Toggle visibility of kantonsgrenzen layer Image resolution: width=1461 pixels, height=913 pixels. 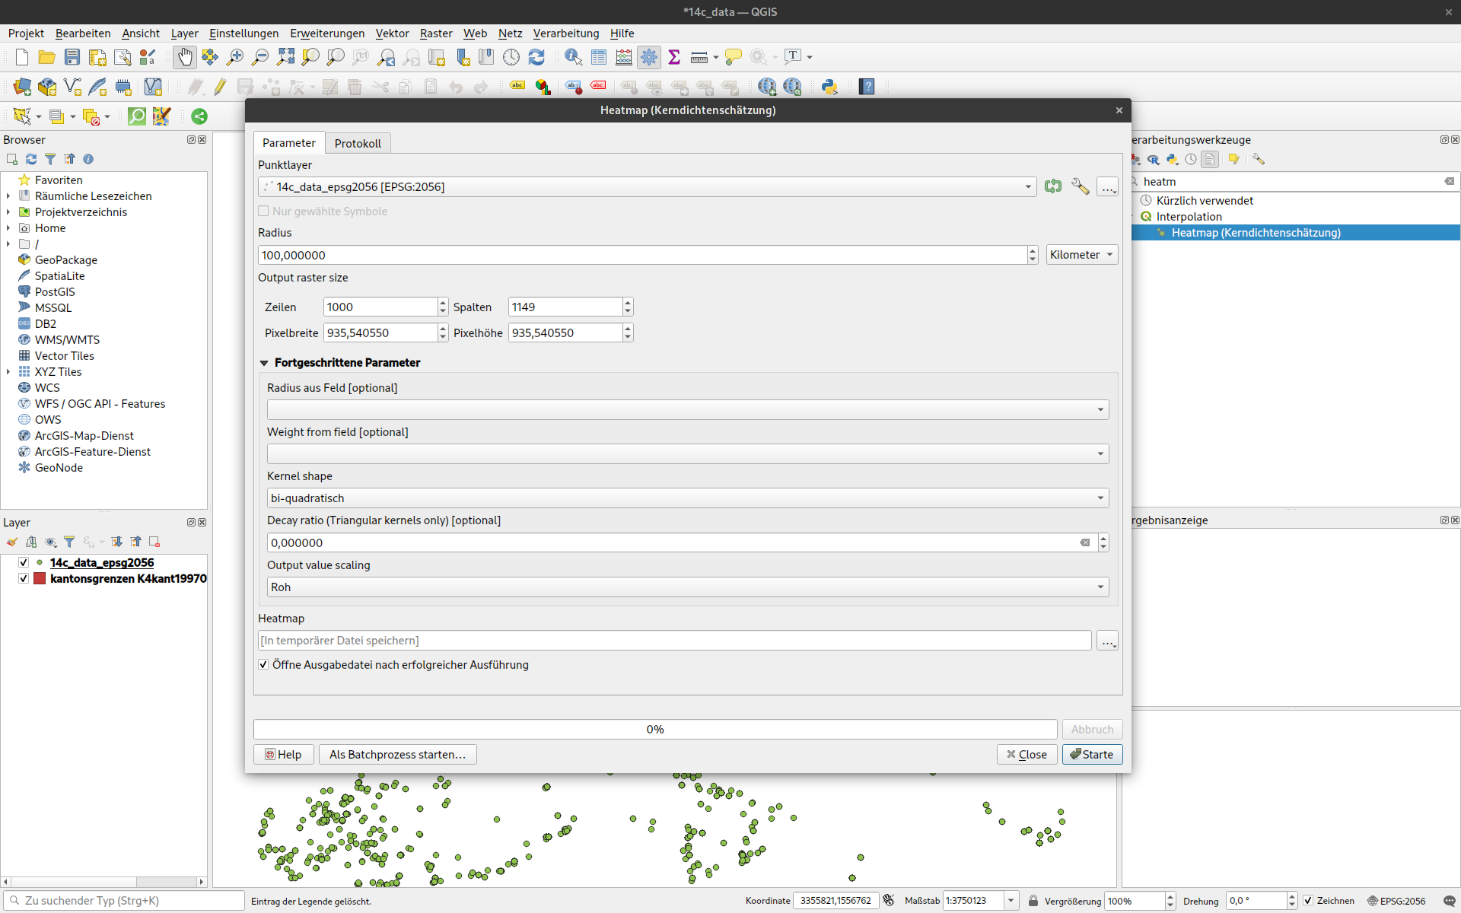(24, 579)
